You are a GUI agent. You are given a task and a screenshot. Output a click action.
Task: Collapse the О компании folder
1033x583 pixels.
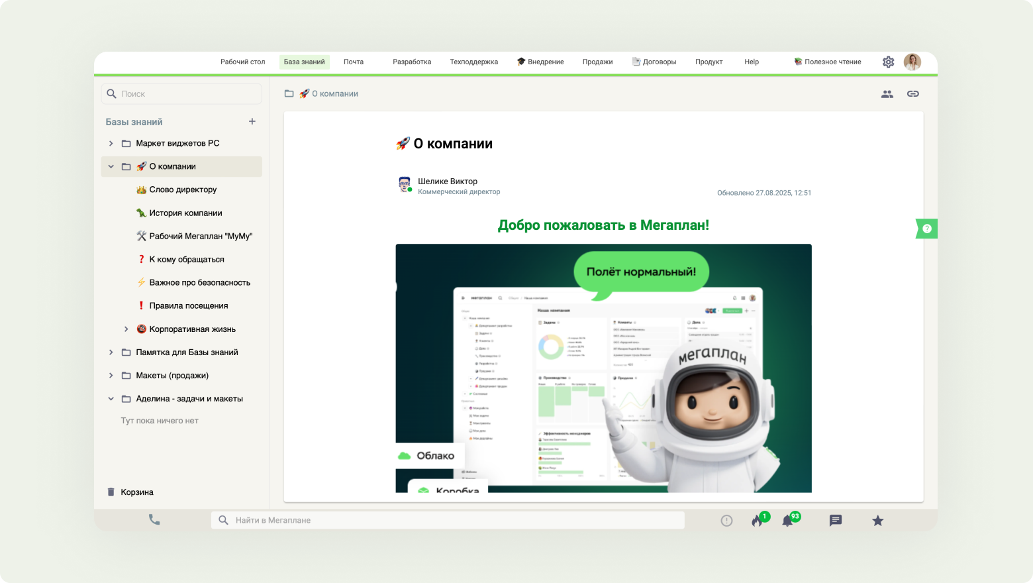pyautogui.click(x=111, y=167)
